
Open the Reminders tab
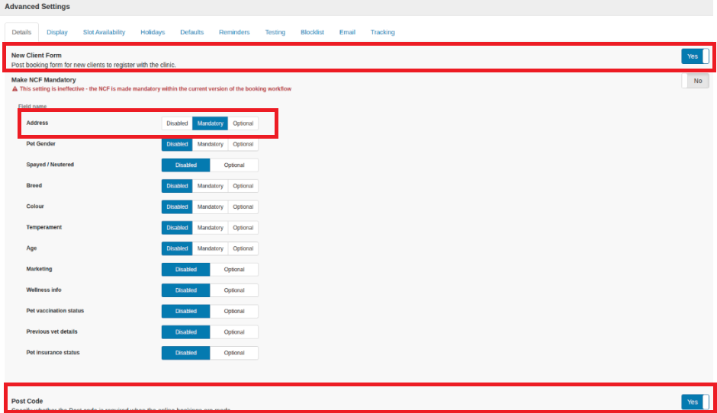point(234,33)
